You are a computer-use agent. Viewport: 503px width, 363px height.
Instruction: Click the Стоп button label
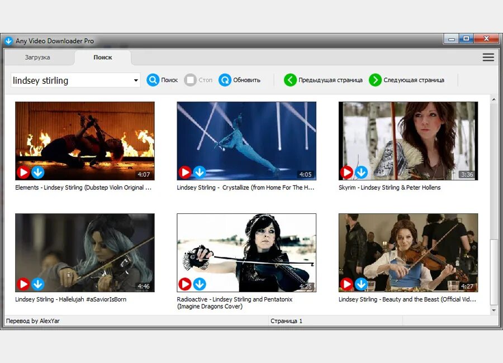point(205,80)
